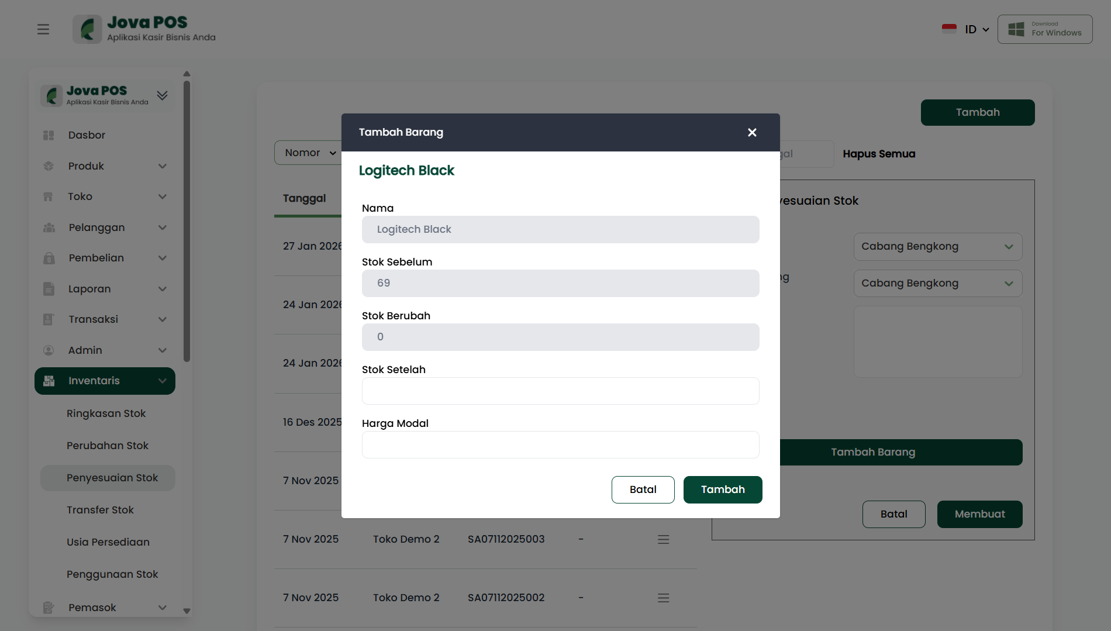Click the Produk box icon

point(49,166)
